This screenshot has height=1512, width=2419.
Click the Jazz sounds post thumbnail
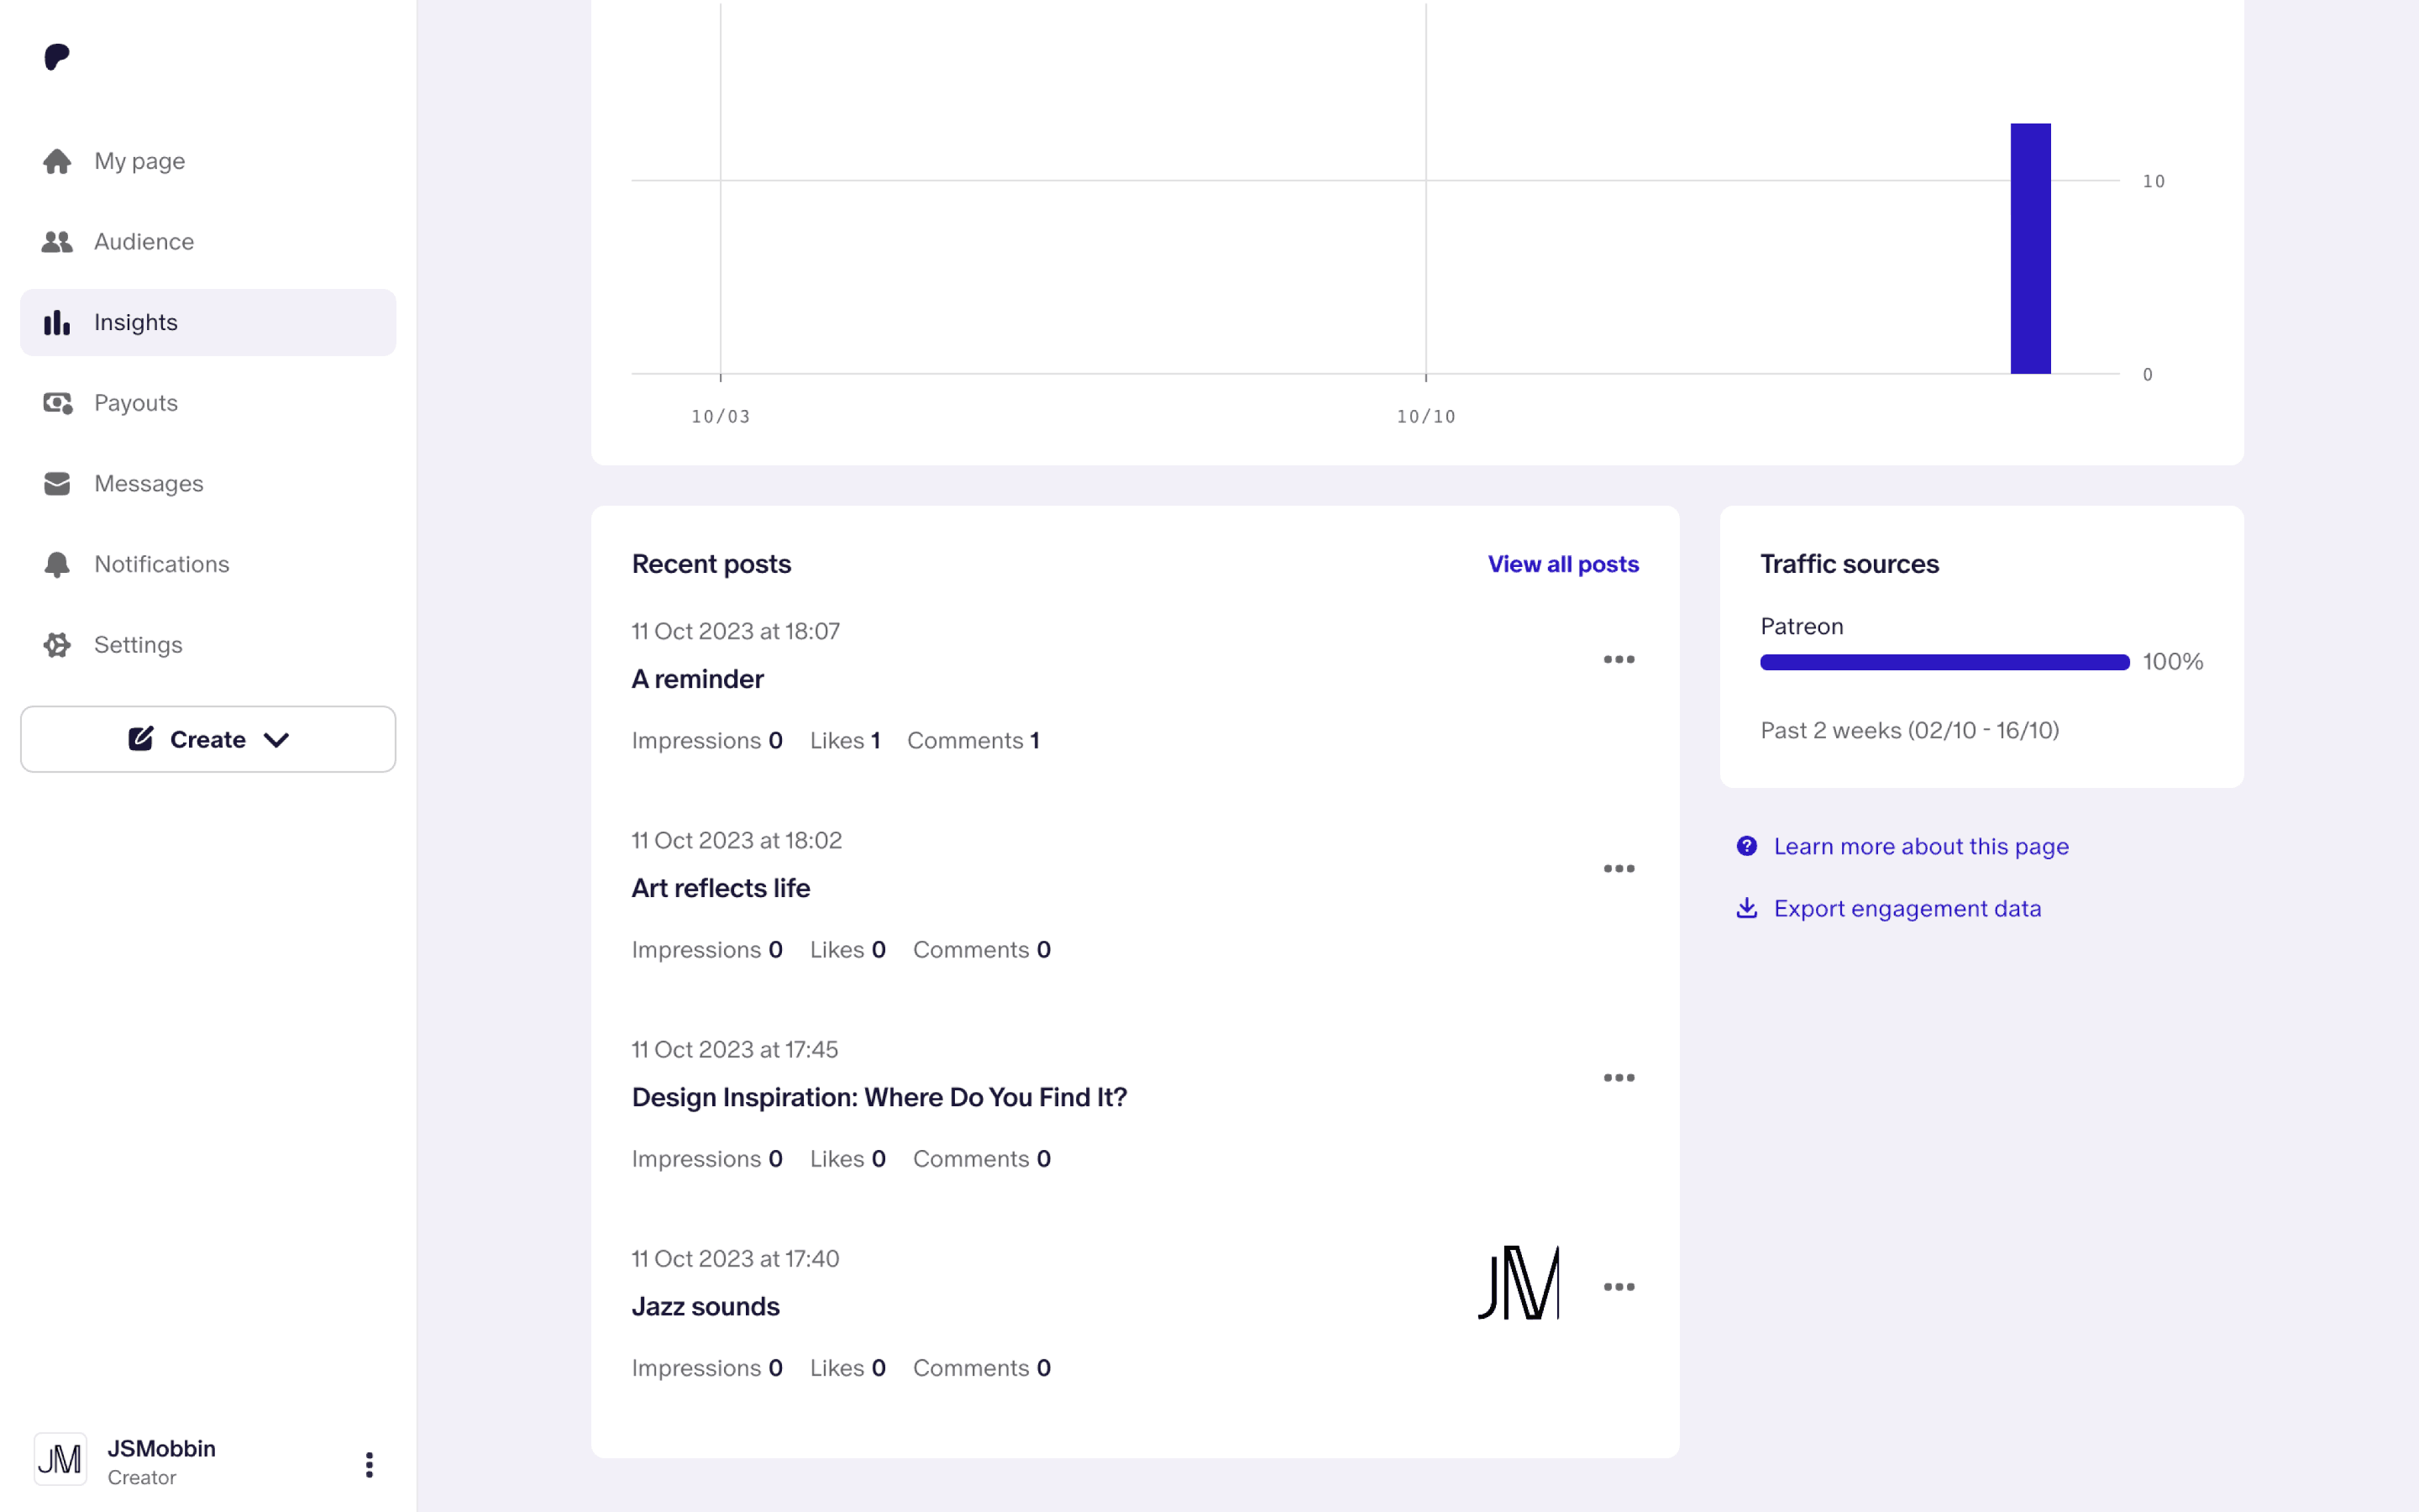[x=1518, y=1283]
